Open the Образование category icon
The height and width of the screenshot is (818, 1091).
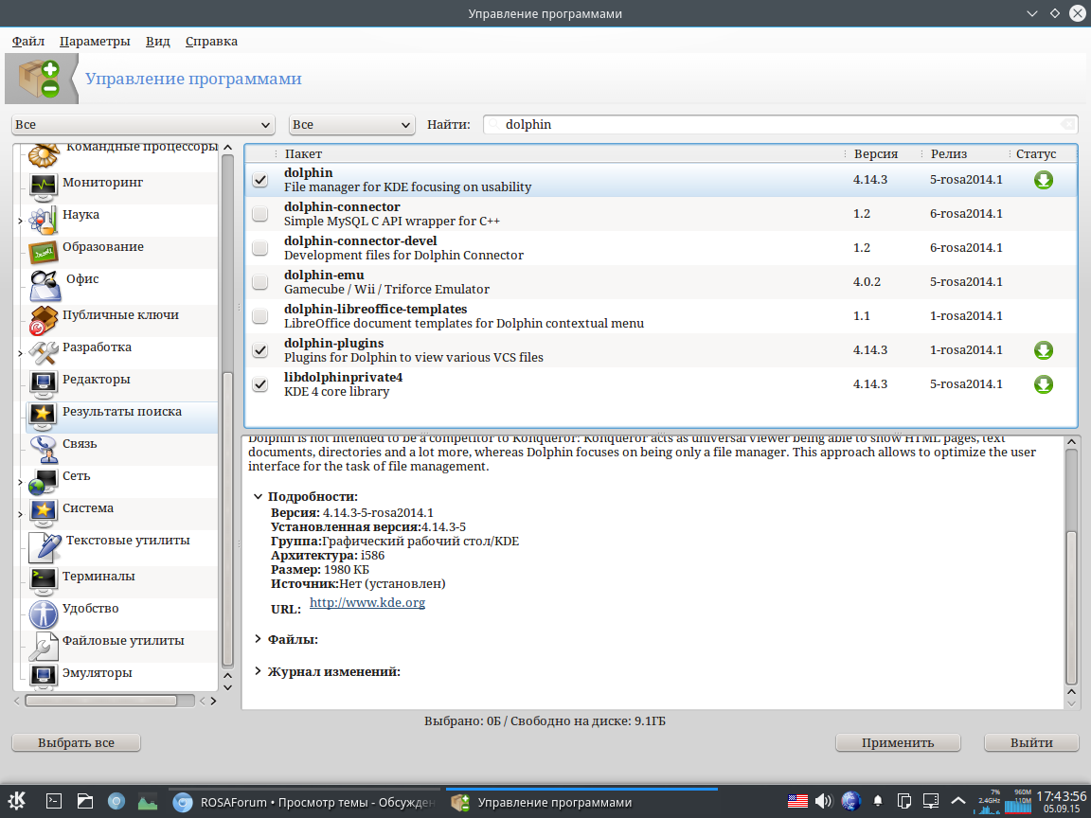click(x=44, y=251)
